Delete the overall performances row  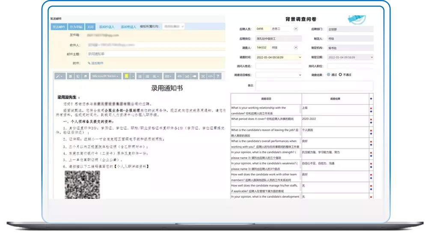[x=371, y=142]
